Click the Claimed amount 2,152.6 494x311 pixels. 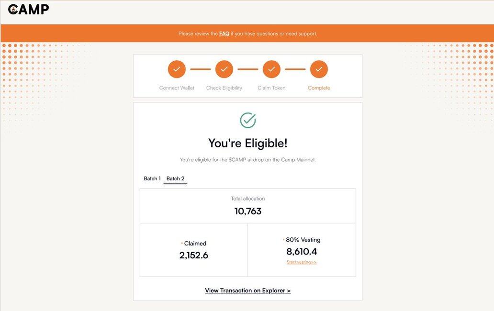pyautogui.click(x=194, y=255)
